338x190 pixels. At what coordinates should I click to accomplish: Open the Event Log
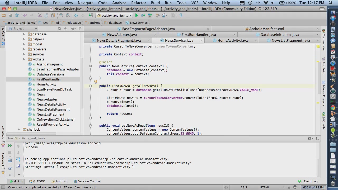click(308, 182)
